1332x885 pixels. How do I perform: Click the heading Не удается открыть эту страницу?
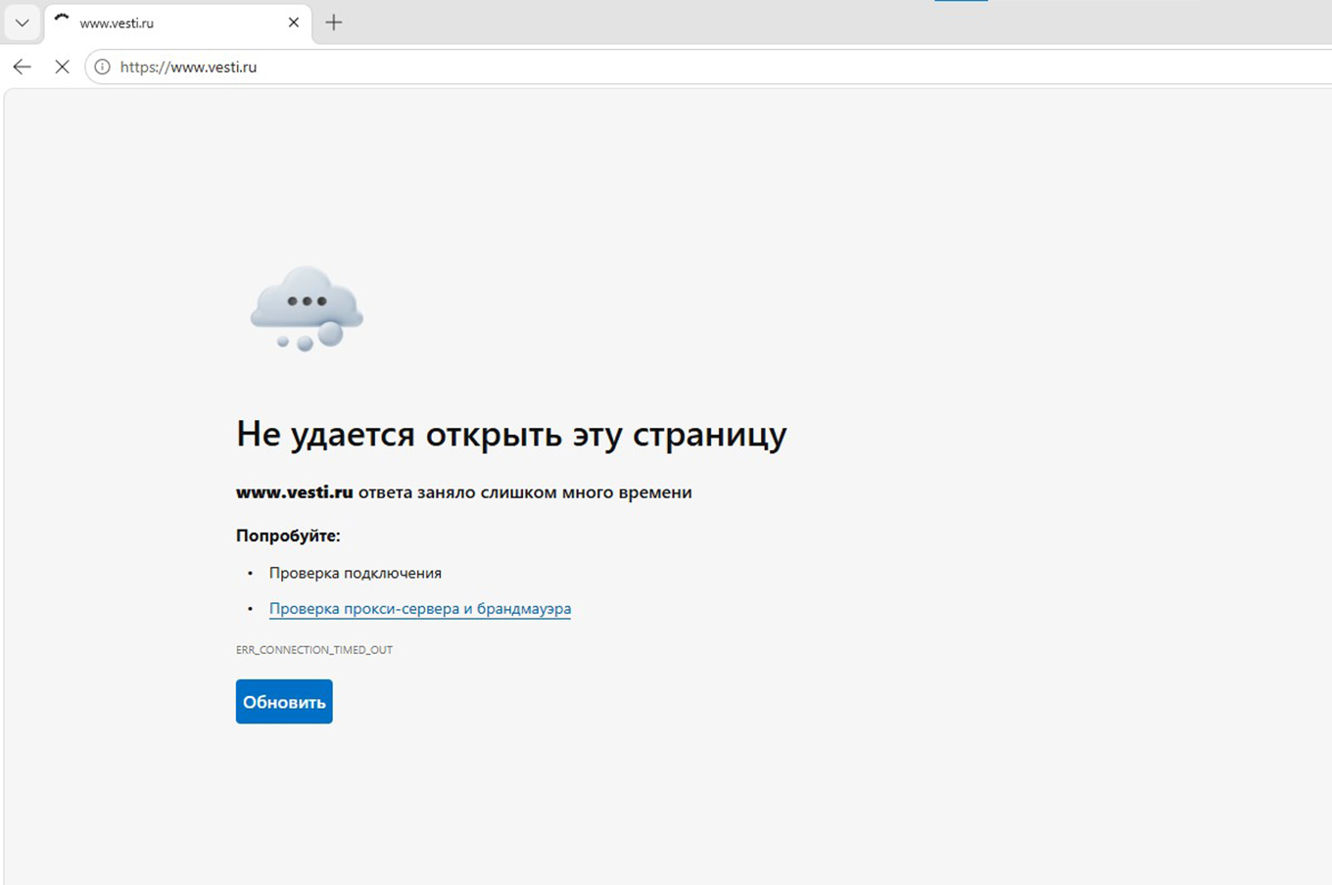coord(511,434)
